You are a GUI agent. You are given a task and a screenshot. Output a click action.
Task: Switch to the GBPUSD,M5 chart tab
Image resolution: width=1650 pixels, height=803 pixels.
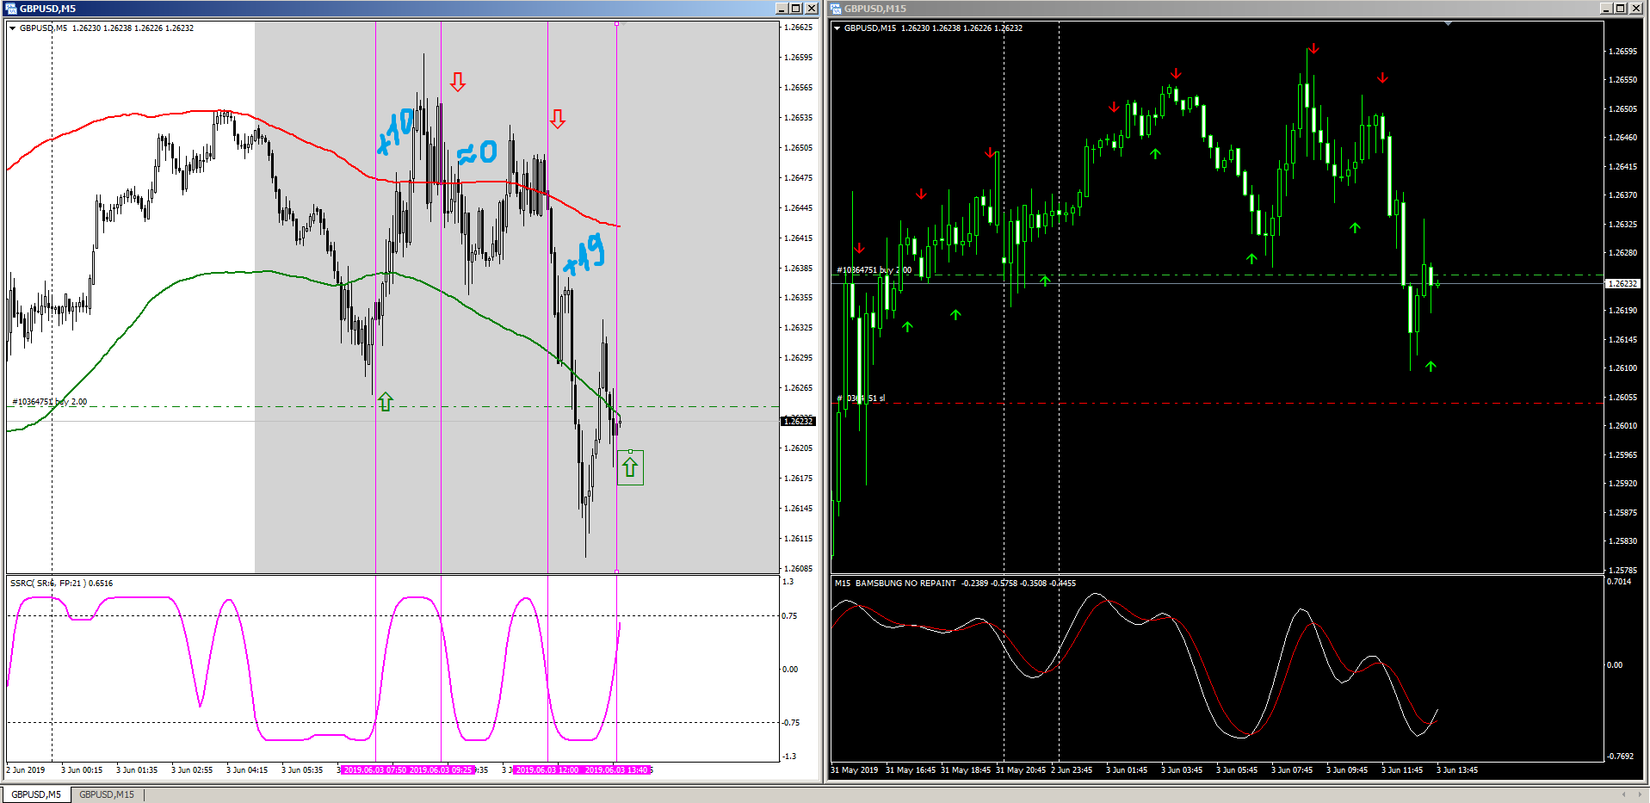pyautogui.click(x=36, y=794)
